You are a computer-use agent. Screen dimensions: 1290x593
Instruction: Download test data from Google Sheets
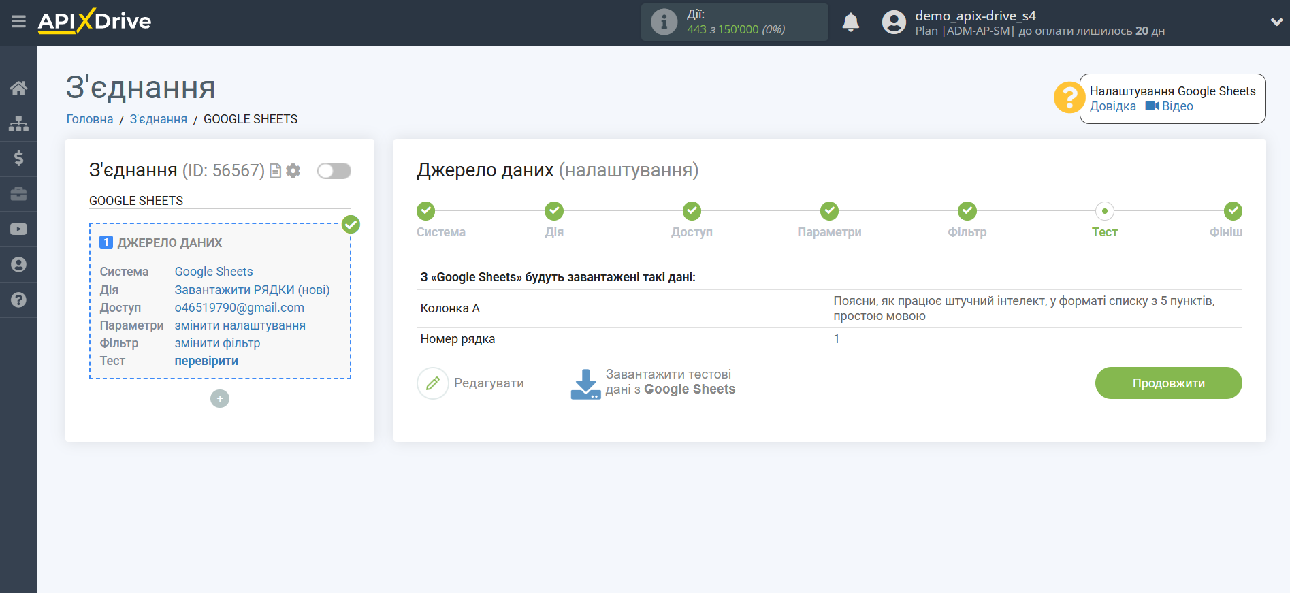pyautogui.click(x=654, y=383)
